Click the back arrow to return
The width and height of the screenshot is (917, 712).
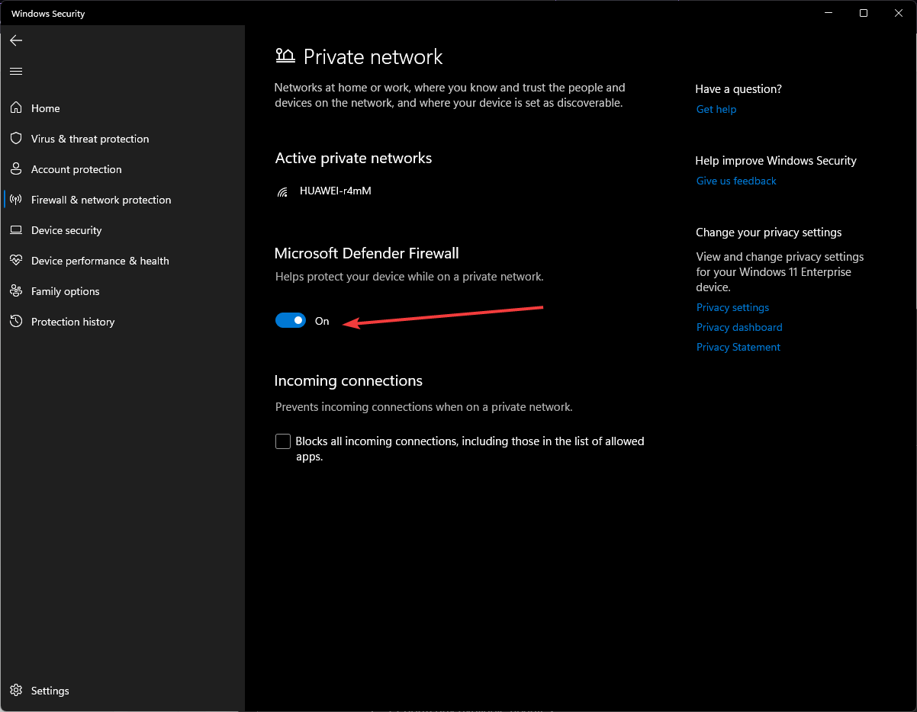(16, 40)
